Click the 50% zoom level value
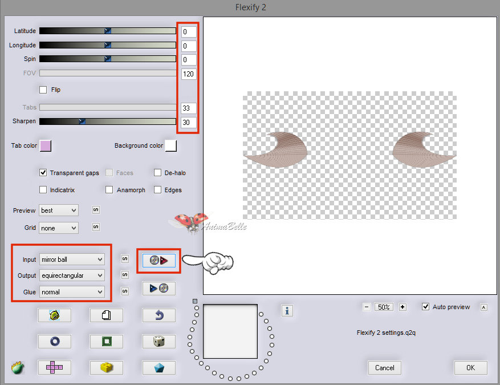500x385 pixels. pyautogui.click(x=384, y=307)
